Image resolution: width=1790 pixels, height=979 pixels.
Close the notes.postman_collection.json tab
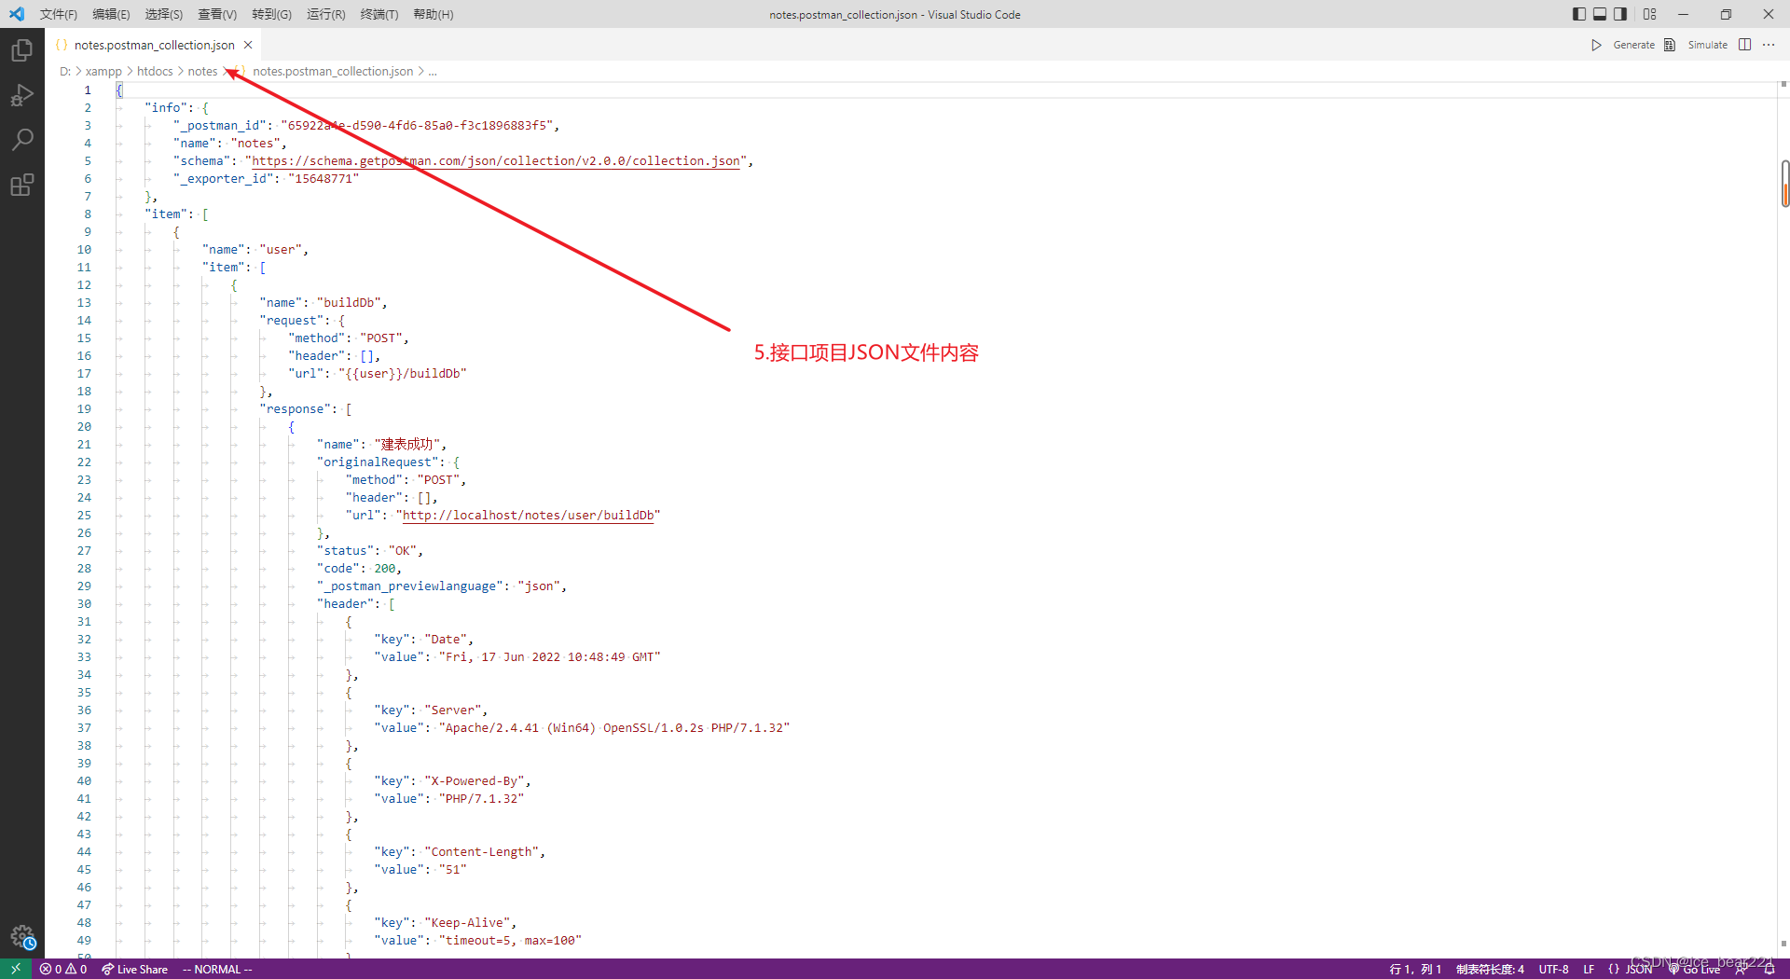coord(248,45)
